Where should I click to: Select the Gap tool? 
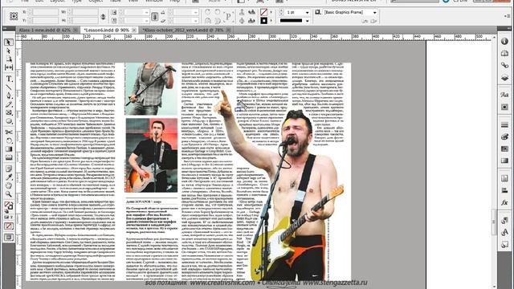[9, 67]
